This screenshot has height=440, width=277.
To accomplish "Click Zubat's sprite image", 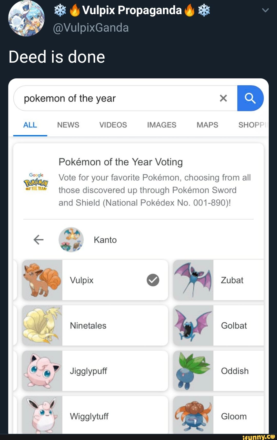I will [x=193, y=280].
